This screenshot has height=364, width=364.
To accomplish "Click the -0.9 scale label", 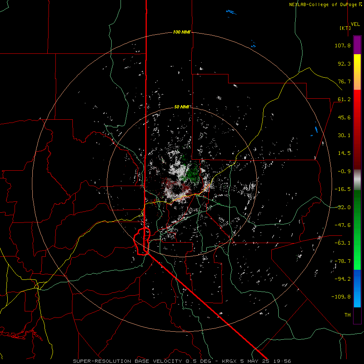I will tap(344, 171).
